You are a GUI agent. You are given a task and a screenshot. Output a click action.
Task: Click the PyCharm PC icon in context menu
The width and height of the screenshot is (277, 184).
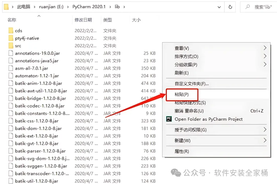(169, 119)
